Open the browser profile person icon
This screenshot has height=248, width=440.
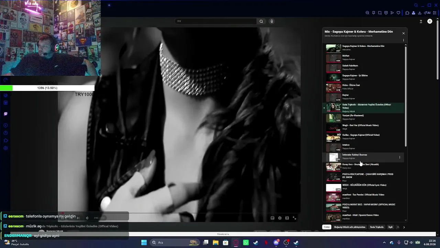pyautogui.click(x=414, y=13)
